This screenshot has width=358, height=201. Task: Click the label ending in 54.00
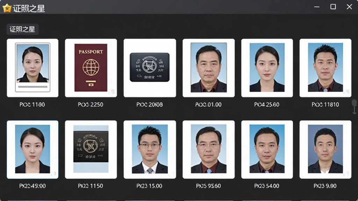point(267,186)
